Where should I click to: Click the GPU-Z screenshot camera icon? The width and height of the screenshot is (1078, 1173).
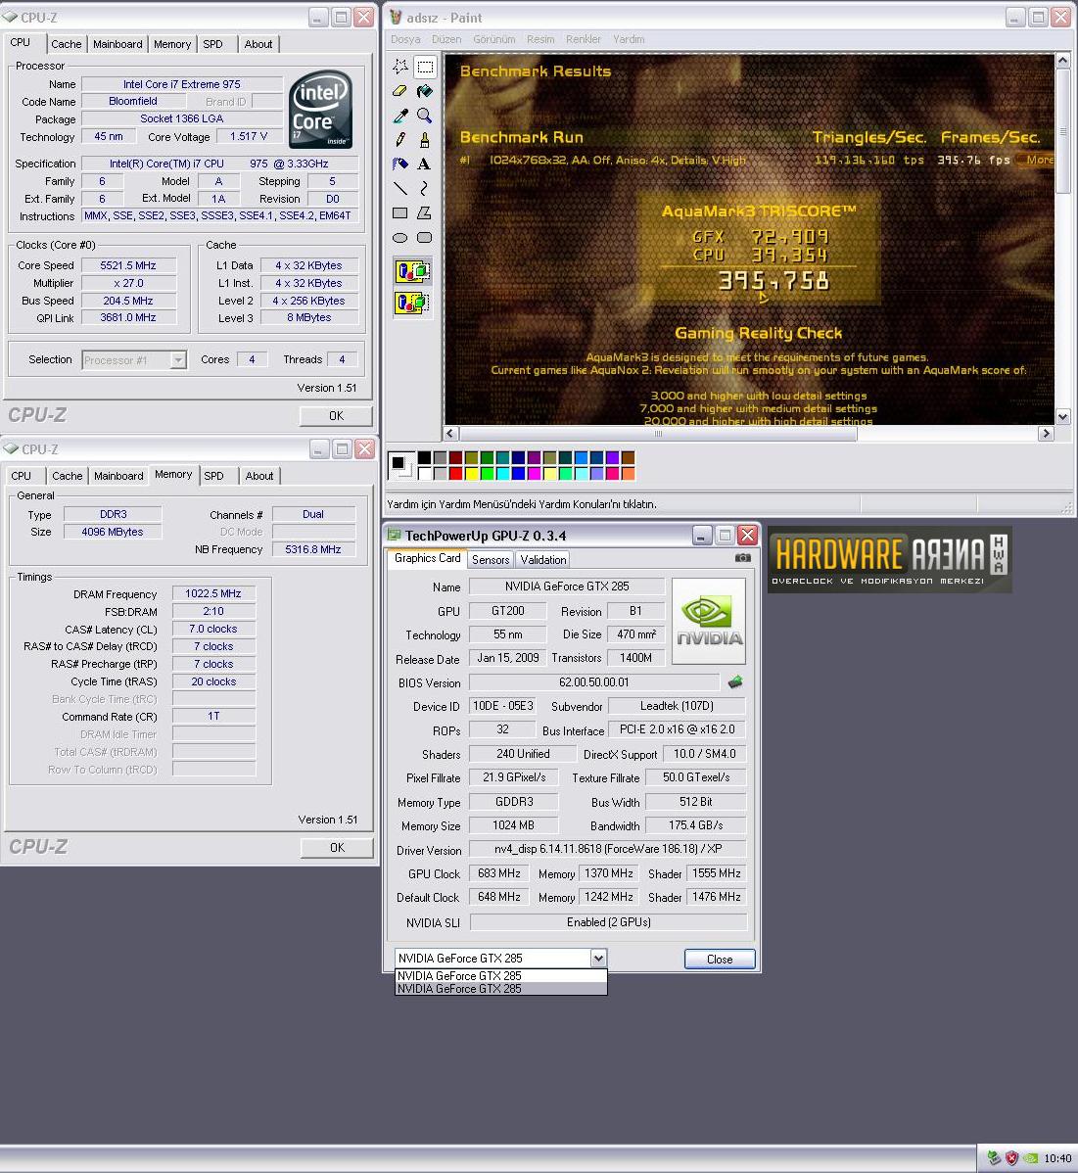tap(742, 558)
